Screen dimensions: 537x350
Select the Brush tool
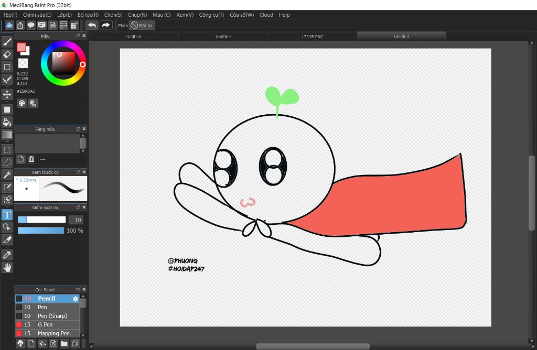7,42
